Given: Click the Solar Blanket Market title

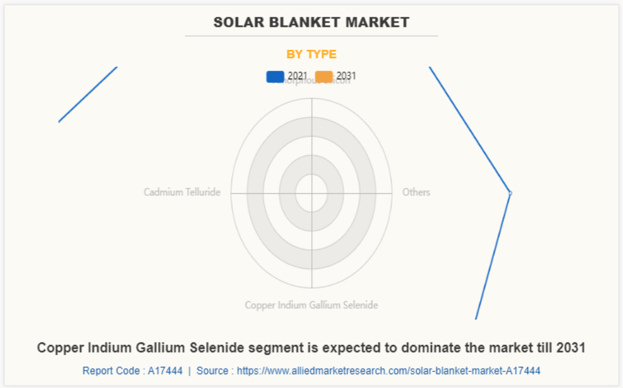Looking at the screenshot, I should (x=311, y=22).
